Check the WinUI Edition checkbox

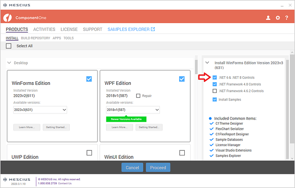[x=182, y=153]
